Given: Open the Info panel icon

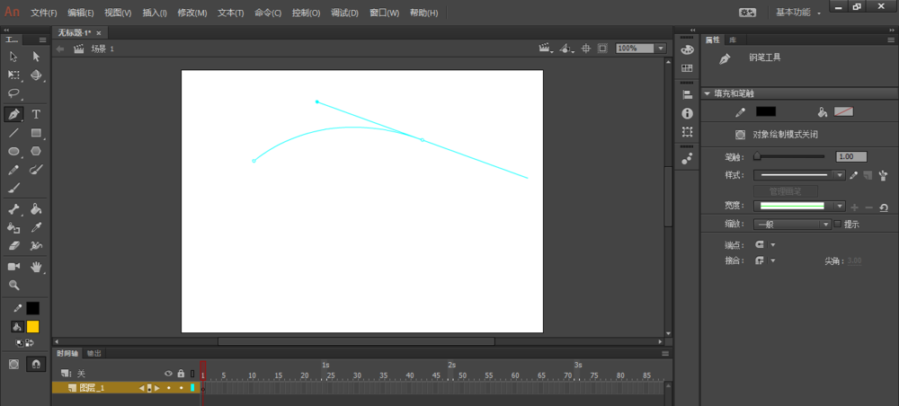Looking at the screenshot, I should pos(688,114).
